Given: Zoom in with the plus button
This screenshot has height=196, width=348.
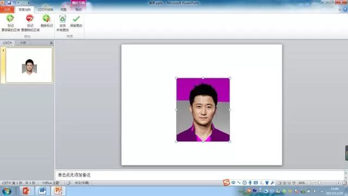Looking at the screenshot, I should click(x=338, y=183).
